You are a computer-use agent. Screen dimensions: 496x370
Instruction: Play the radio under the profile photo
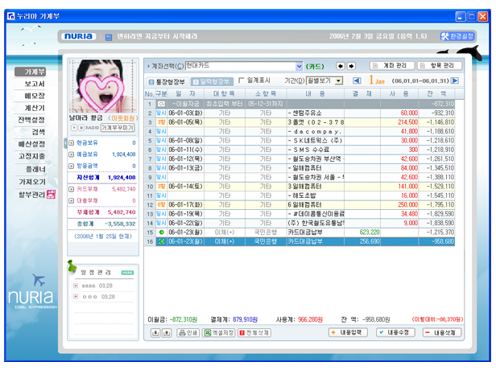[72, 127]
